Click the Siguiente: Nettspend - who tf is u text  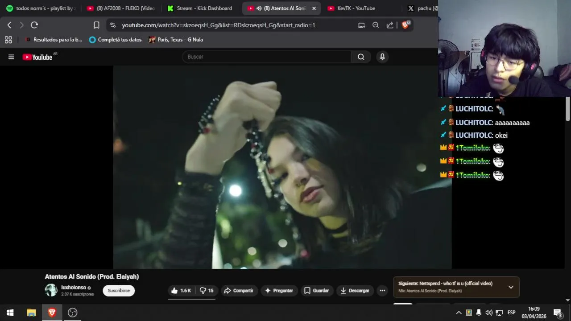click(x=445, y=284)
